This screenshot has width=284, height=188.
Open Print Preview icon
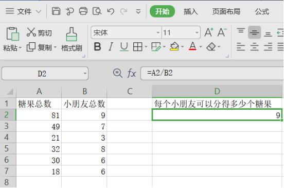(97, 11)
